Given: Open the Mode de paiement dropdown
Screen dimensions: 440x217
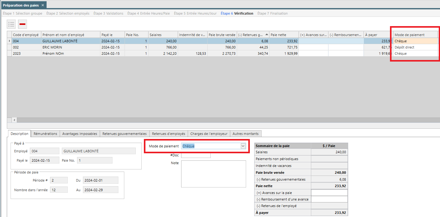Looking at the screenshot, I should (x=243, y=146).
